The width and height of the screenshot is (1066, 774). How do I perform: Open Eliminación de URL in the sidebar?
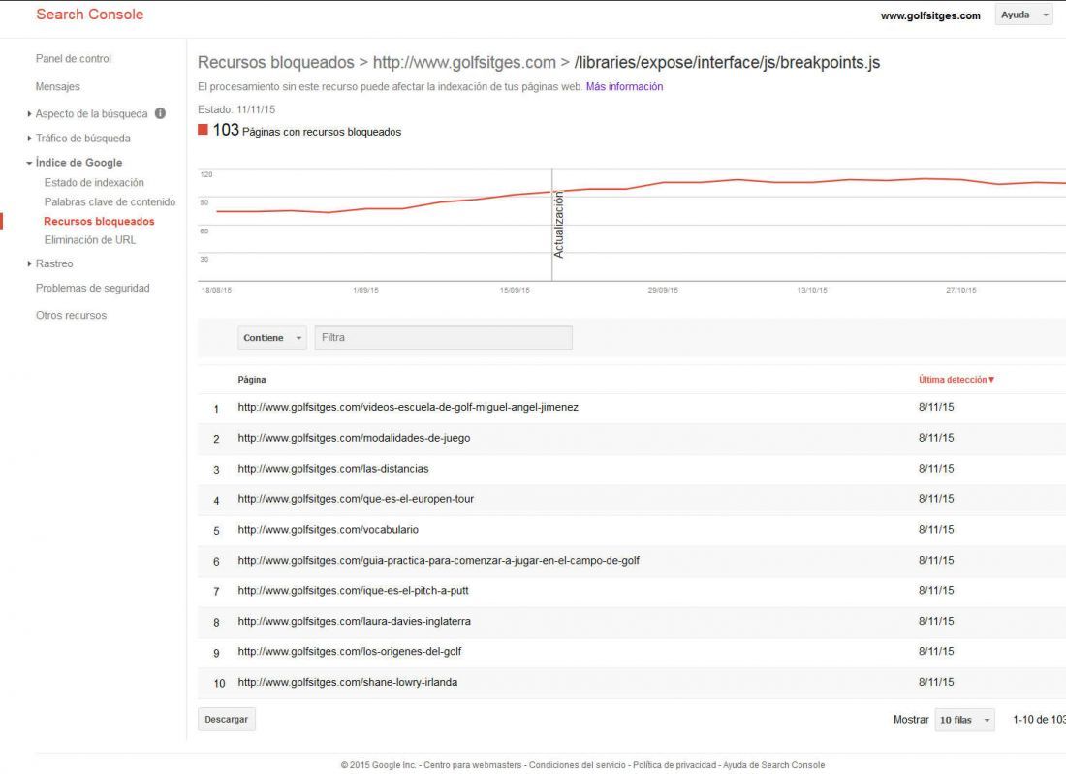click(90, 240)
